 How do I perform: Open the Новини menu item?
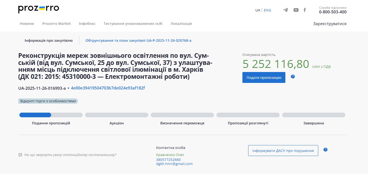pyautogui.click(x=27, y=23)
